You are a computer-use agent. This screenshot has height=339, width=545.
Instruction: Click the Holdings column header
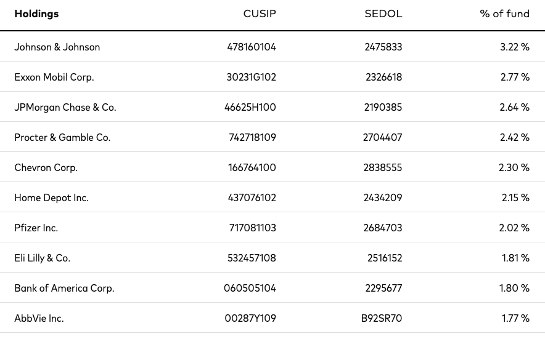tap(36, 14)
